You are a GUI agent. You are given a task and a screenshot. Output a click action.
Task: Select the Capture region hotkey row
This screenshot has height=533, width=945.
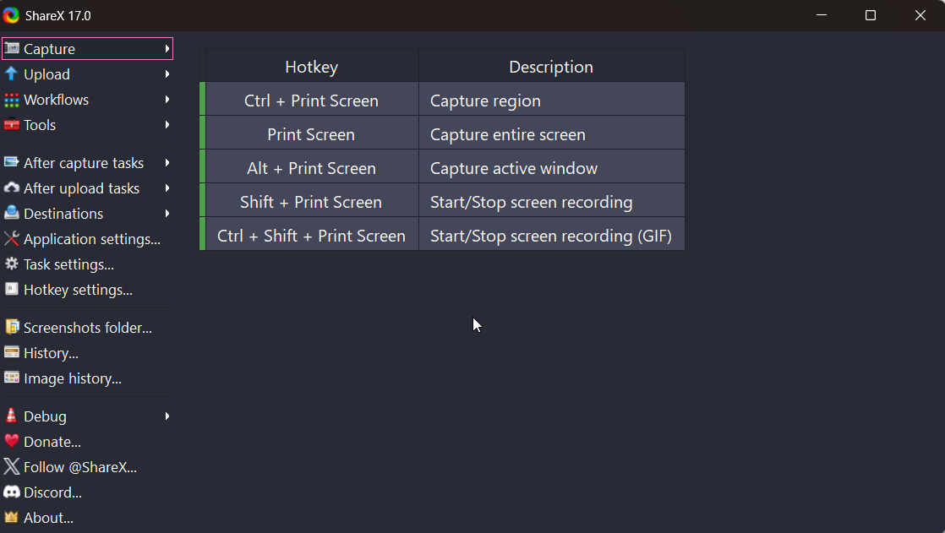coord(442,99)
